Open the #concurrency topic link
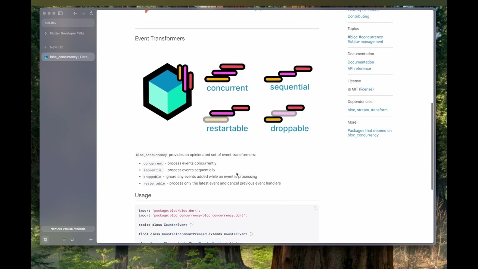Image resolution: width=478 pixels, height=269 pixels. tap(371, 37)
